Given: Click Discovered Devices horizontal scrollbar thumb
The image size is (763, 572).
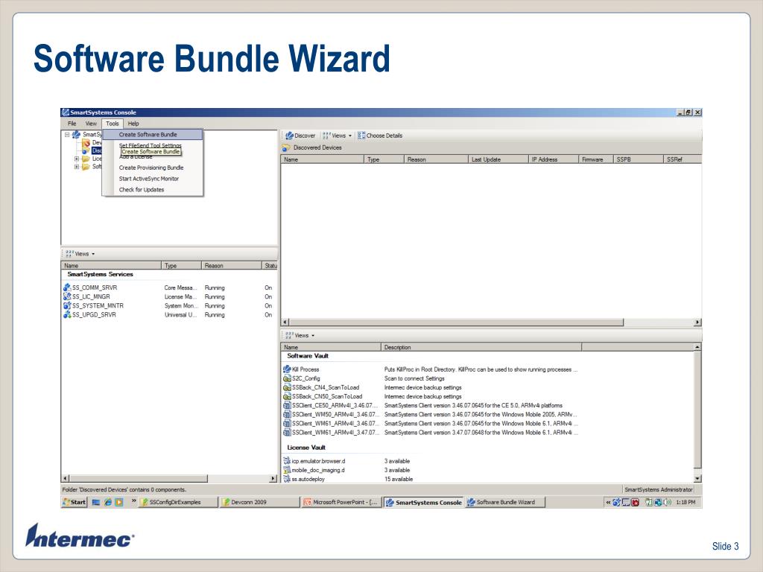Looking at the screenshot, I should (457, 322).
